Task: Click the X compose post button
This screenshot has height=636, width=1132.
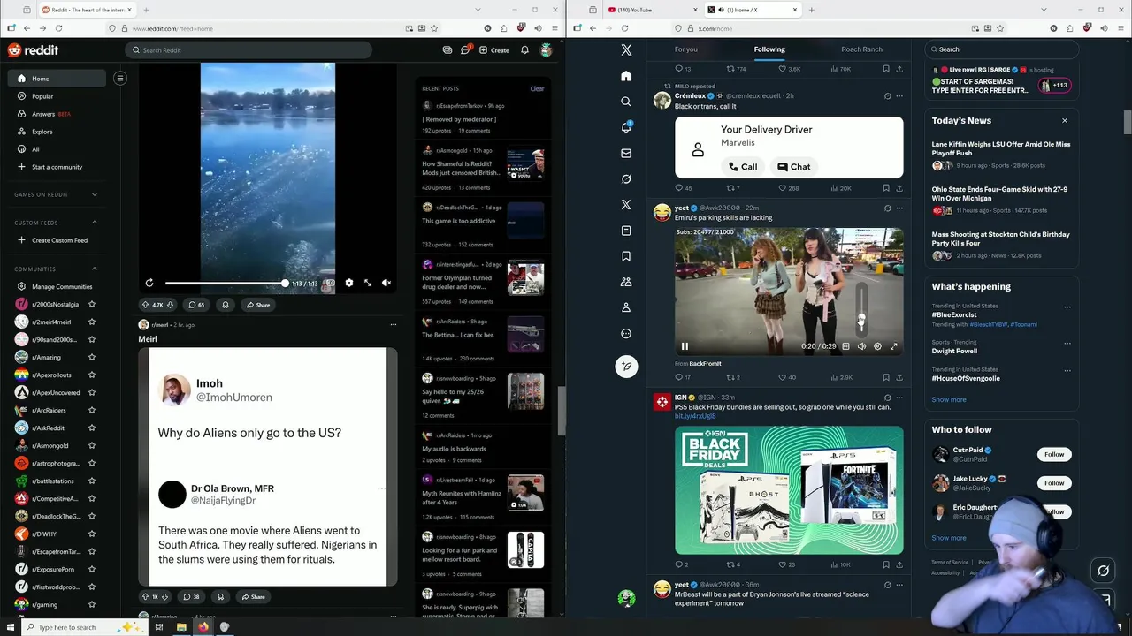Action: point(626,367)
